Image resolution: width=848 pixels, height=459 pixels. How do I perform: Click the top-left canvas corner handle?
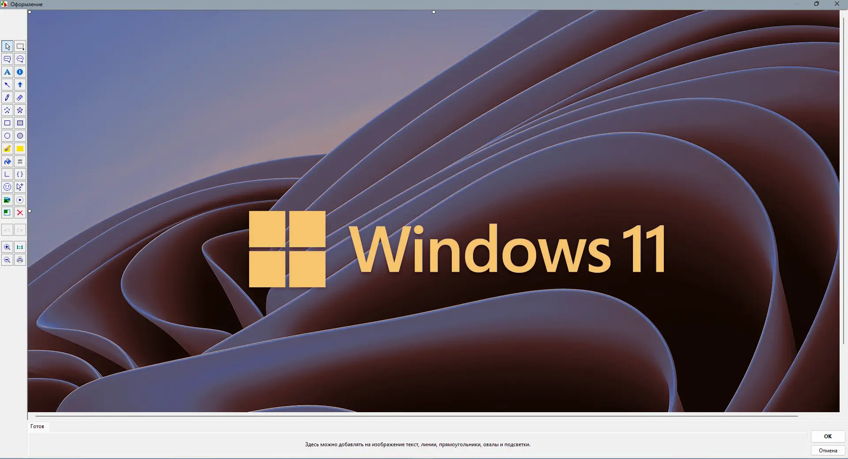click(30, 12)
